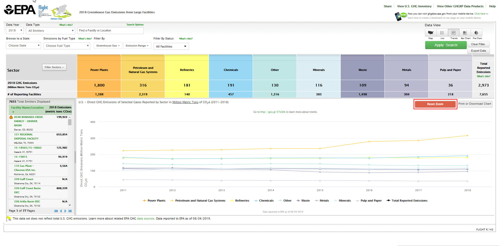
Task: Jump to last facility list page
Action: click(70, 211)
